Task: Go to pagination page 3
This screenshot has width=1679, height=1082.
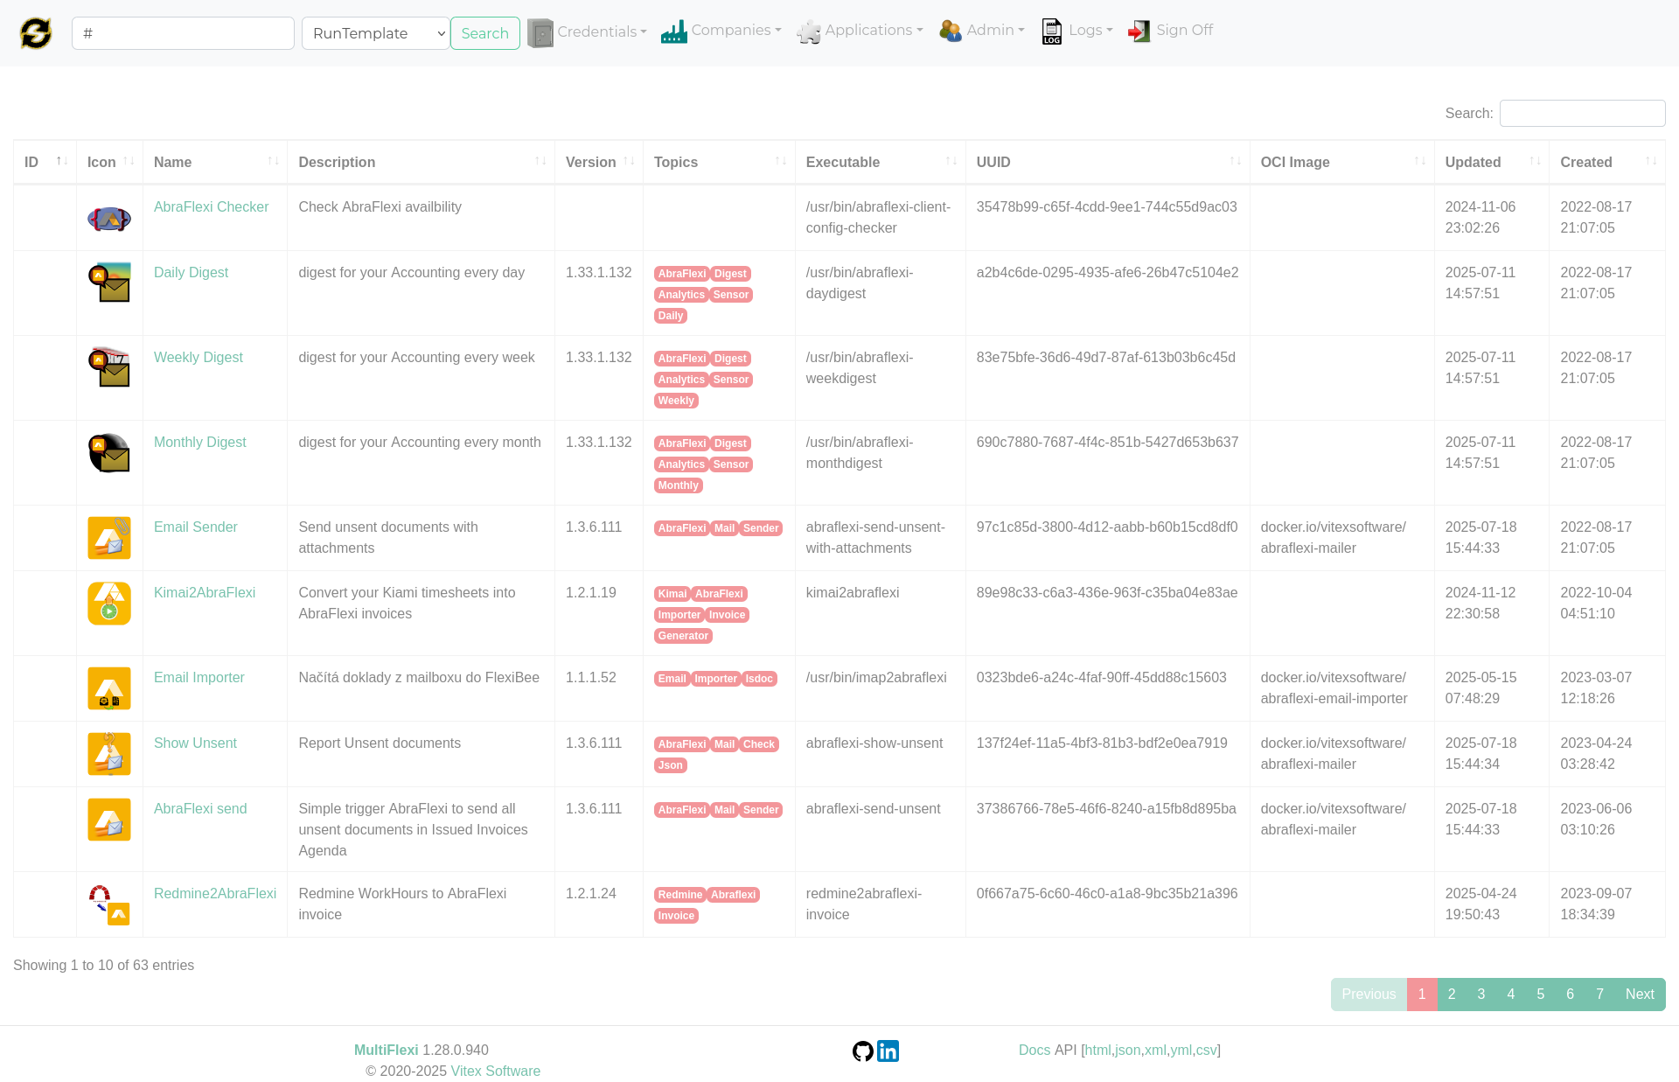Action: pos(1480,995)
